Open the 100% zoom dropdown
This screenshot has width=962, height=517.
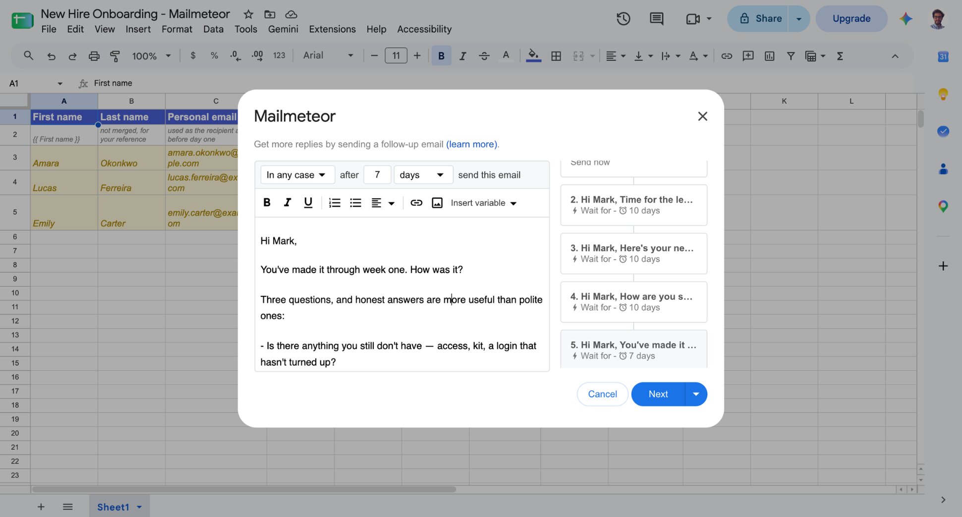point(151,56)
